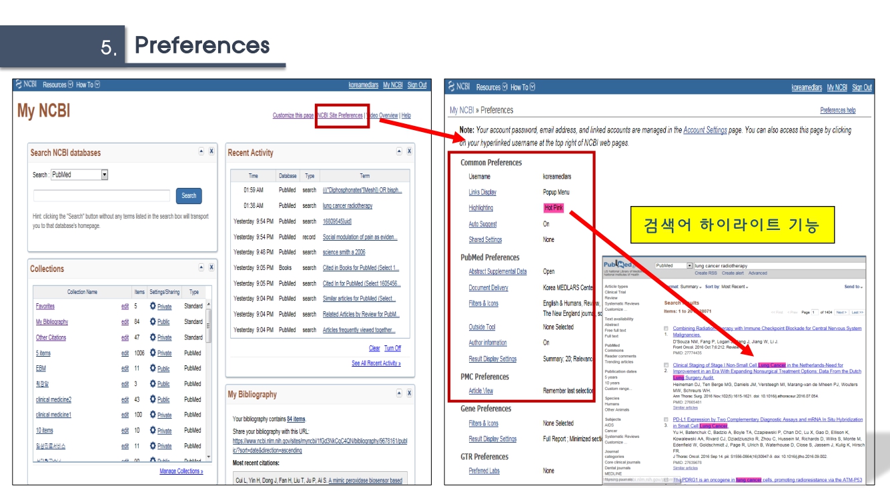Close the My Bibliography panel

(408, 393)
